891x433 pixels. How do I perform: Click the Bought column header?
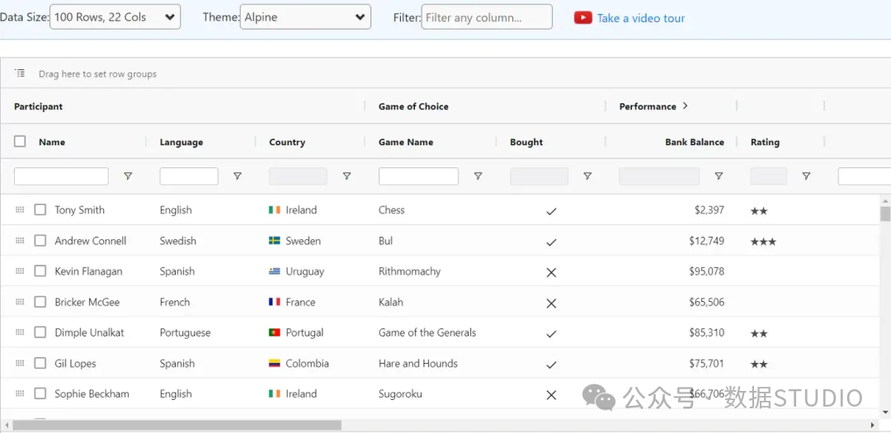[526, 142]
